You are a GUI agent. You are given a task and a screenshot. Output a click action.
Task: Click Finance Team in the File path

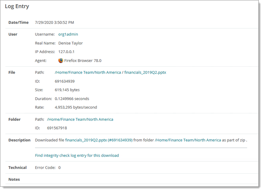pos(79,72)
